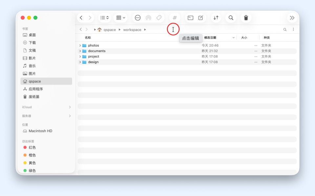This screenshot has width=315, height=196.
Task: Open the grid grouping dropdown
Action: (120, 18)
